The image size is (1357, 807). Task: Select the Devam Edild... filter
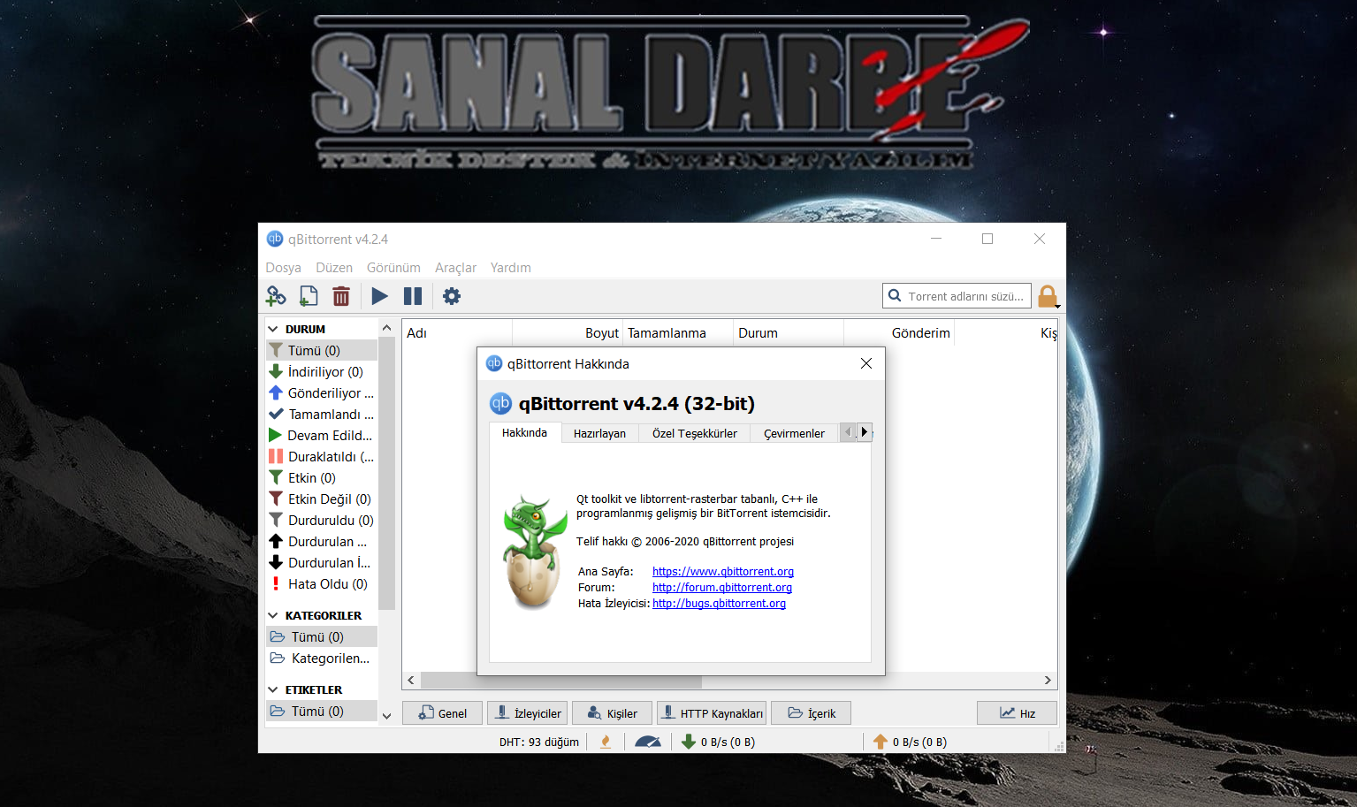coord(322,435)
